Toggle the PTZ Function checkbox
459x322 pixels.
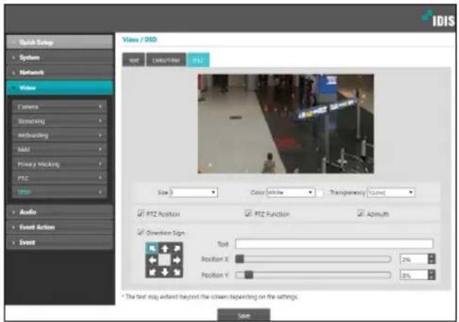click(x=248, y=213)
